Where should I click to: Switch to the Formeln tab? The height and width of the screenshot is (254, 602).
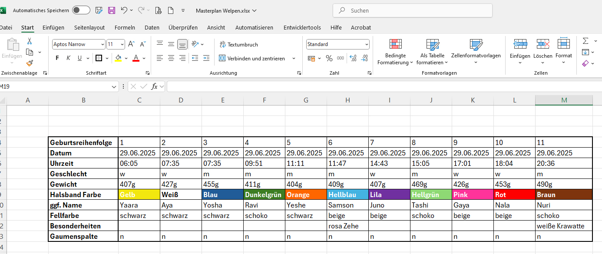click(125, 27)
